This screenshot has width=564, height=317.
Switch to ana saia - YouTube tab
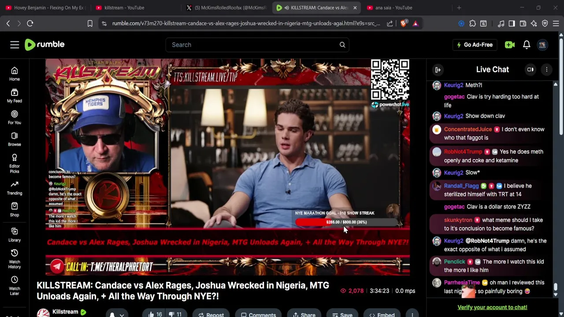[x=406, y=7]
